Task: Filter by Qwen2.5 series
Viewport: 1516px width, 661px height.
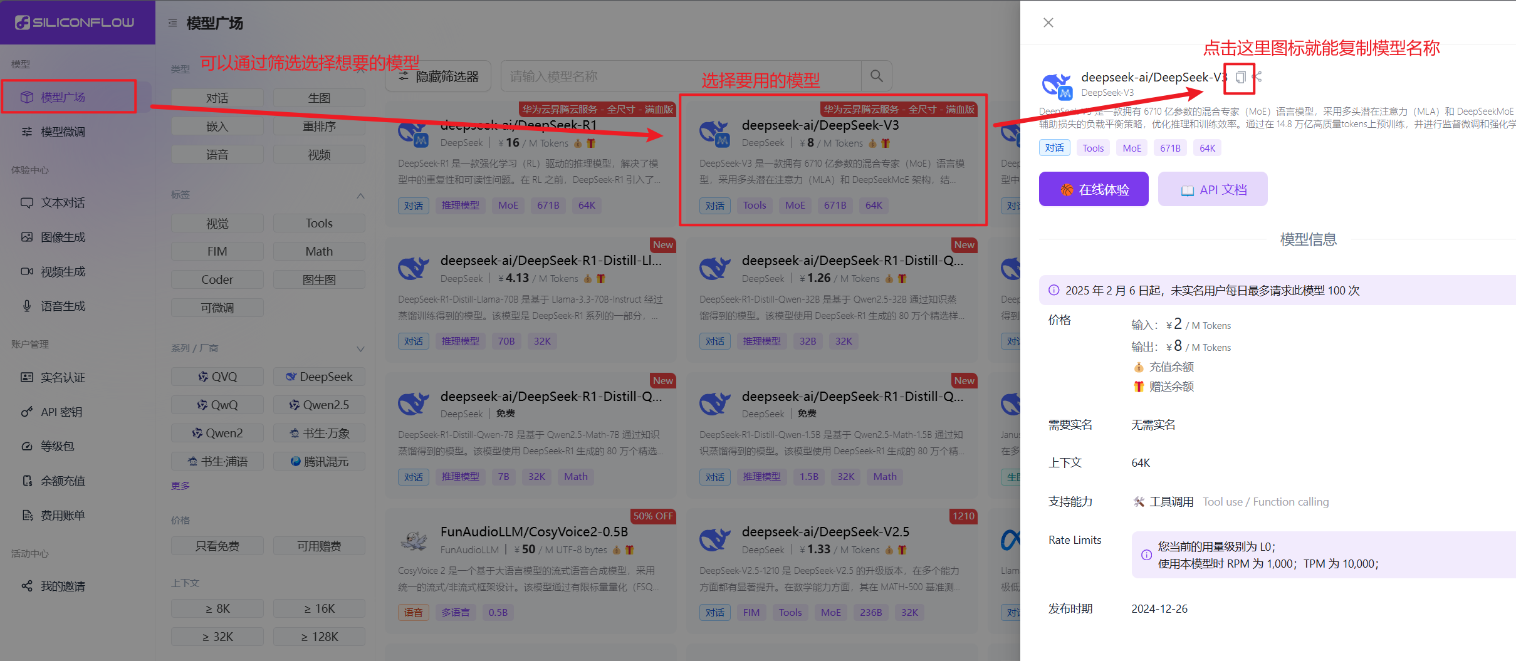Action: (319, 405)
